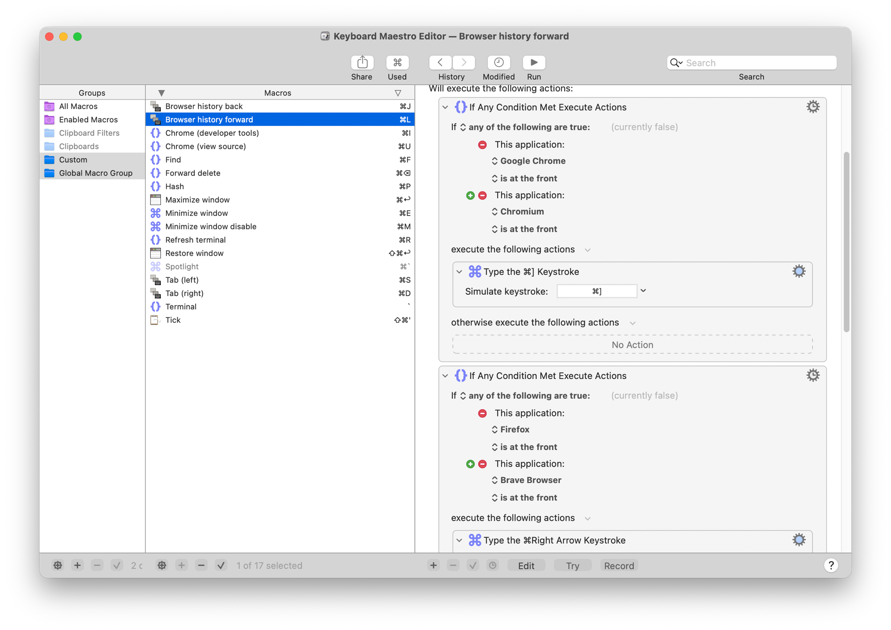The width and height of the screenshot is (891, 630).
Task: Add a new action with plus button
Action: point(433,565)
